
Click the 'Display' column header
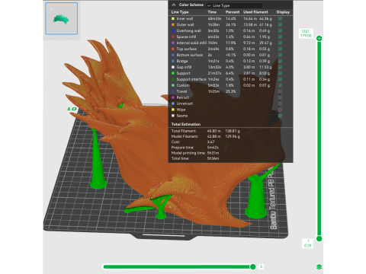click(283, 12)
